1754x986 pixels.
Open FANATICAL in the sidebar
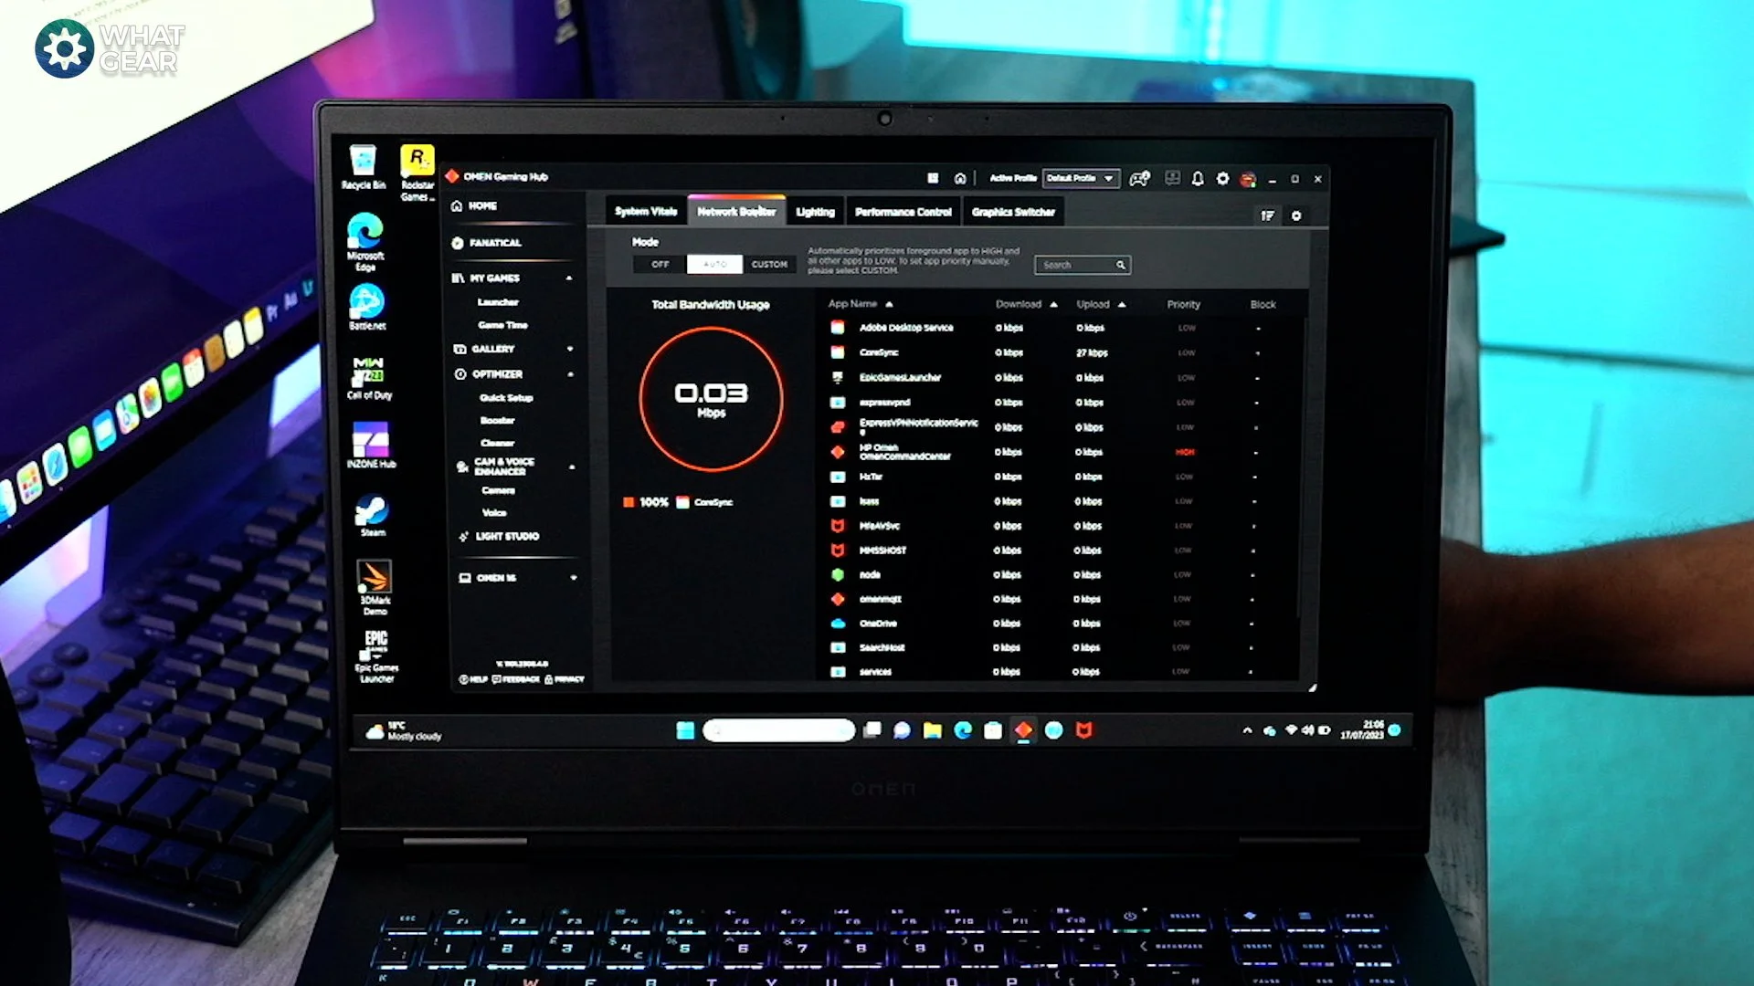click(x=487, y=243)
